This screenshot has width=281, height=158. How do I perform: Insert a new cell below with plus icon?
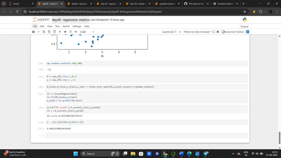(38, 32)
